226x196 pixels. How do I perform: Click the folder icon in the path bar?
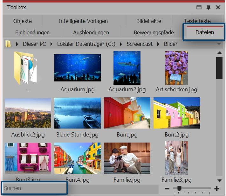pos(8,44)
